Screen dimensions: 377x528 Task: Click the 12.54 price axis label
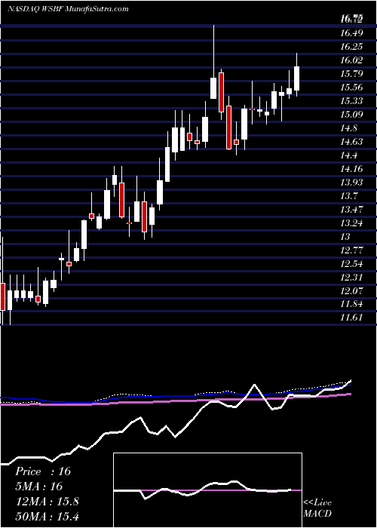coord(352,264)
